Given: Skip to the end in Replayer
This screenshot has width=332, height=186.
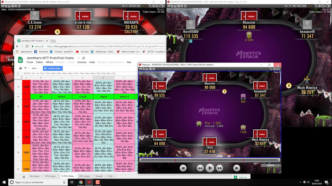Looking at the screenshot, I should click(237, 168).
